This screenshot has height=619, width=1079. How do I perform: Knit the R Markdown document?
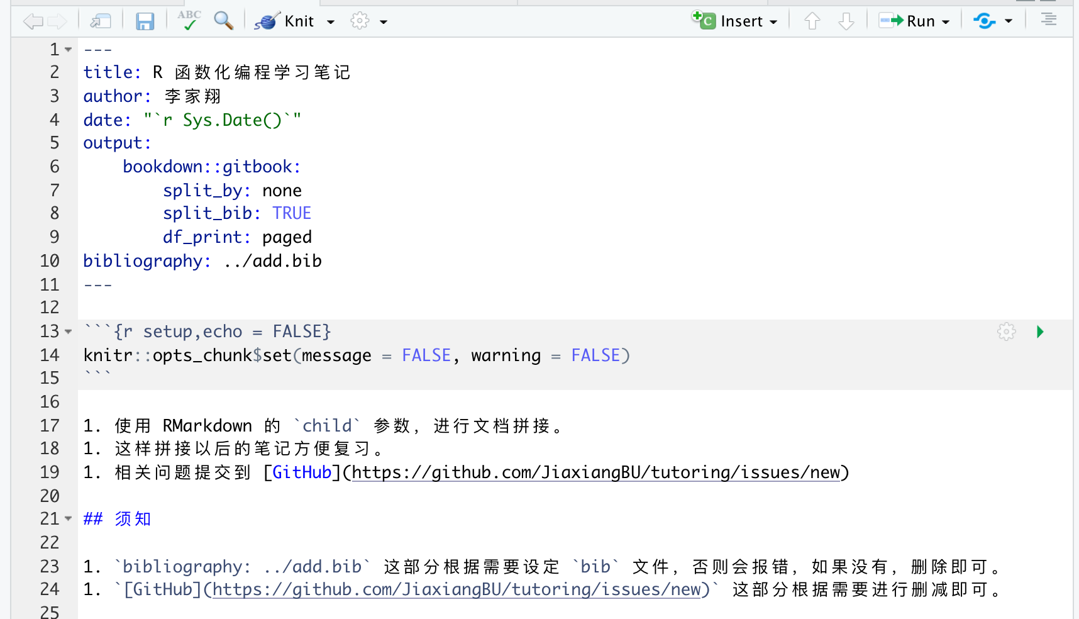(x=284, y=21)
